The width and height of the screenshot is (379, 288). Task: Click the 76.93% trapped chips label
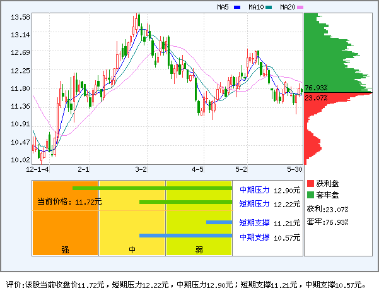click(316, 88)
